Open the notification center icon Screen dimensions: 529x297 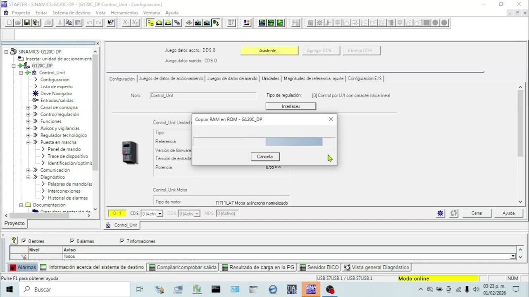pyautogui.click(x=516, y=290)
